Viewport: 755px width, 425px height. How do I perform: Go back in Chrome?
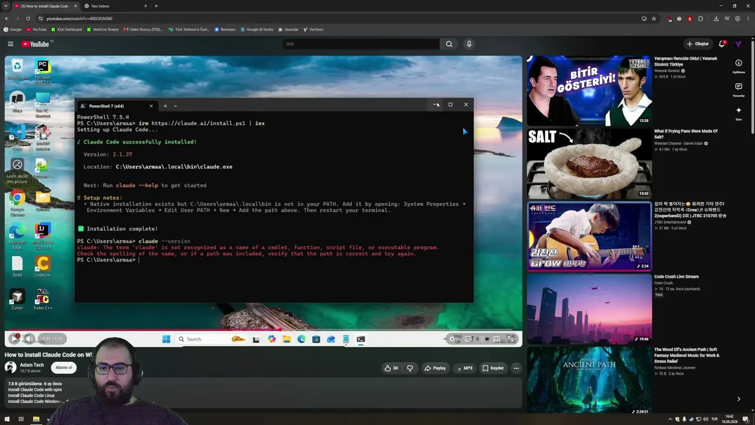pyautogui.click(x=6, y=18)
